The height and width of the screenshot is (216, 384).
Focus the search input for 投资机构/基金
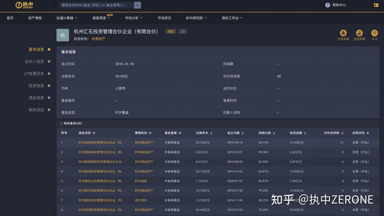[96, 5]
